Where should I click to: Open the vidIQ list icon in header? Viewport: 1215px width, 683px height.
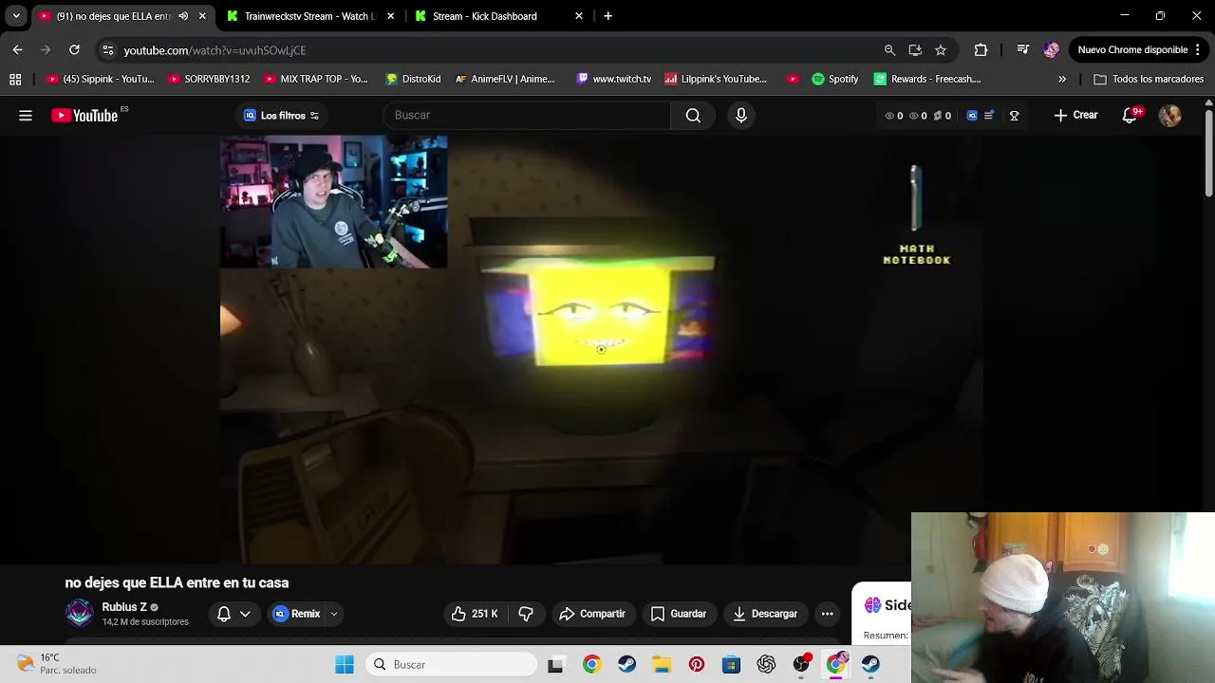click(x=989, y=116)
